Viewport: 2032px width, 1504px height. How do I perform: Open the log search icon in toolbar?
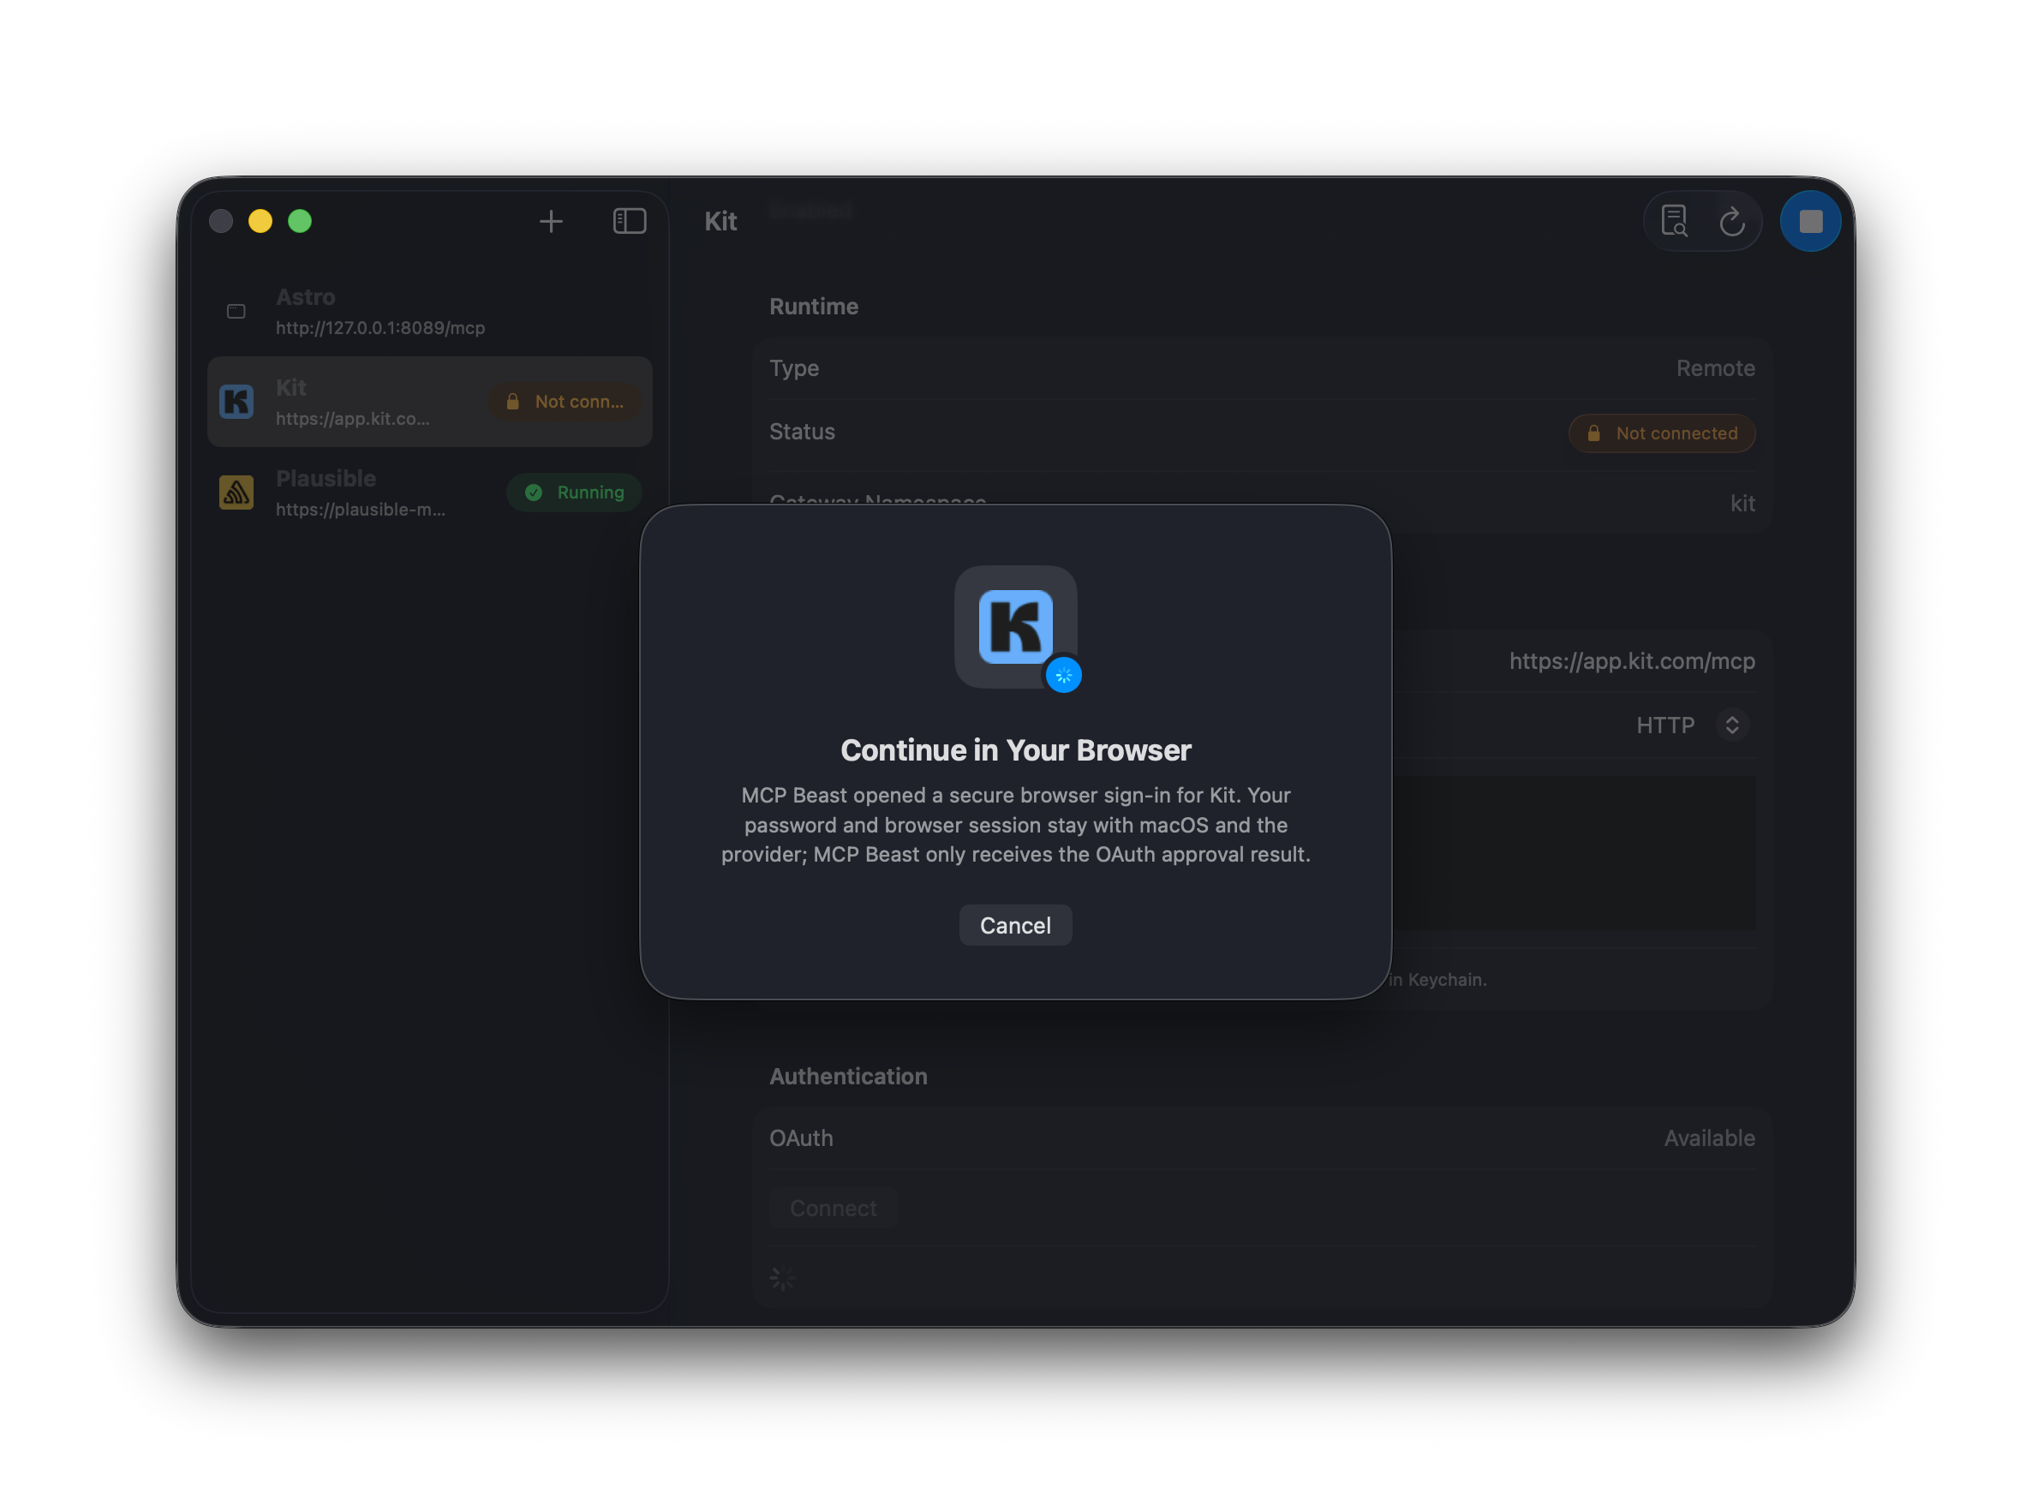(1674, 221)
